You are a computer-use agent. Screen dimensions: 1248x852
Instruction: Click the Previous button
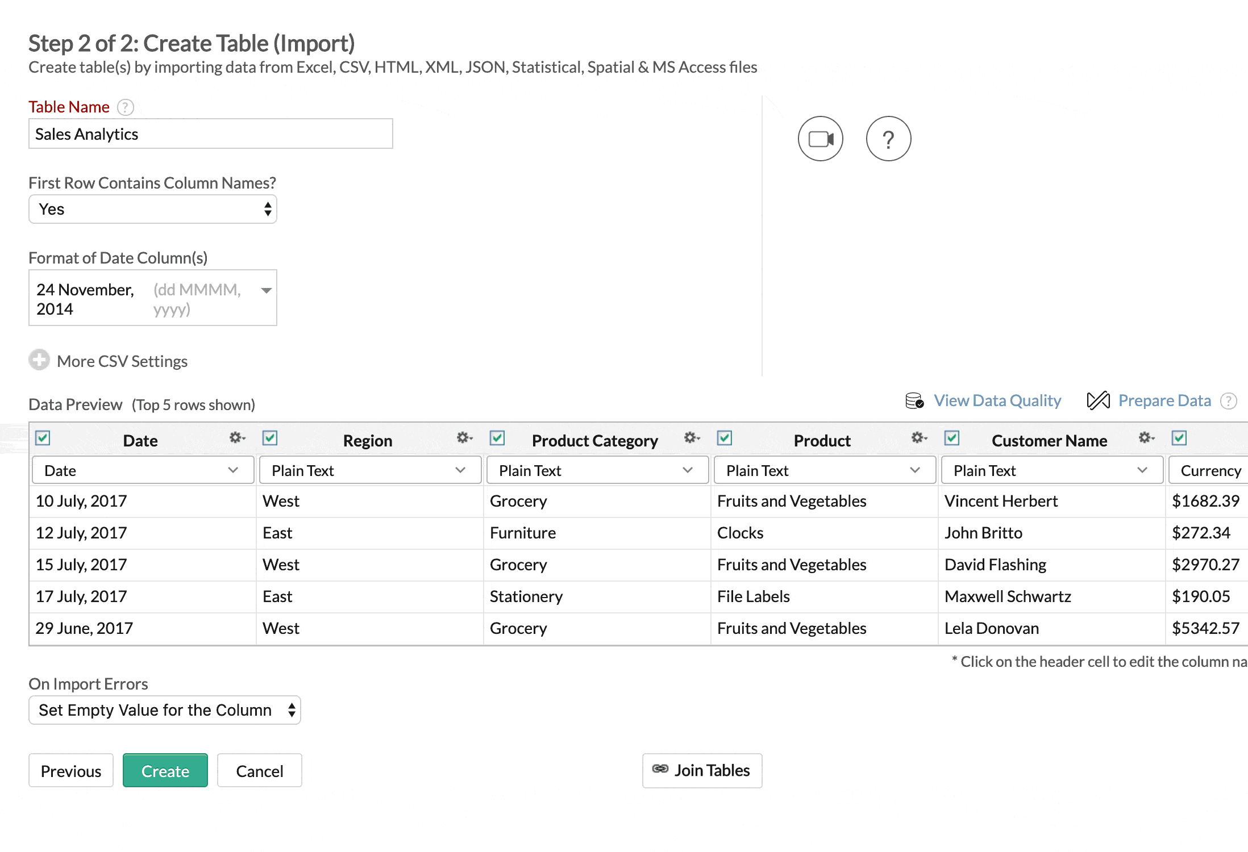click(70, 771)
